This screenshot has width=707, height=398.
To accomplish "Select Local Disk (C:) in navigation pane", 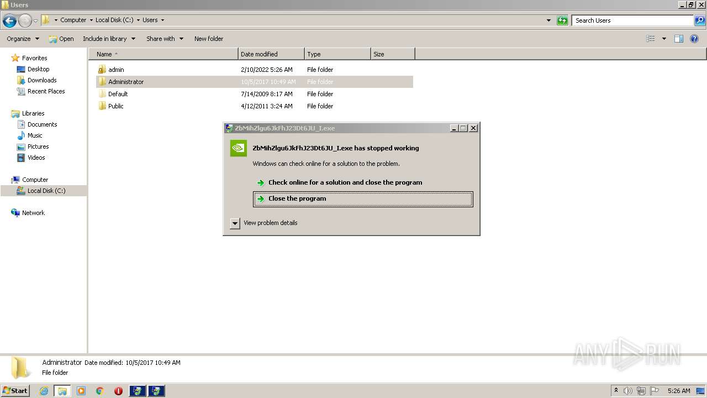I will click(46, 191).
